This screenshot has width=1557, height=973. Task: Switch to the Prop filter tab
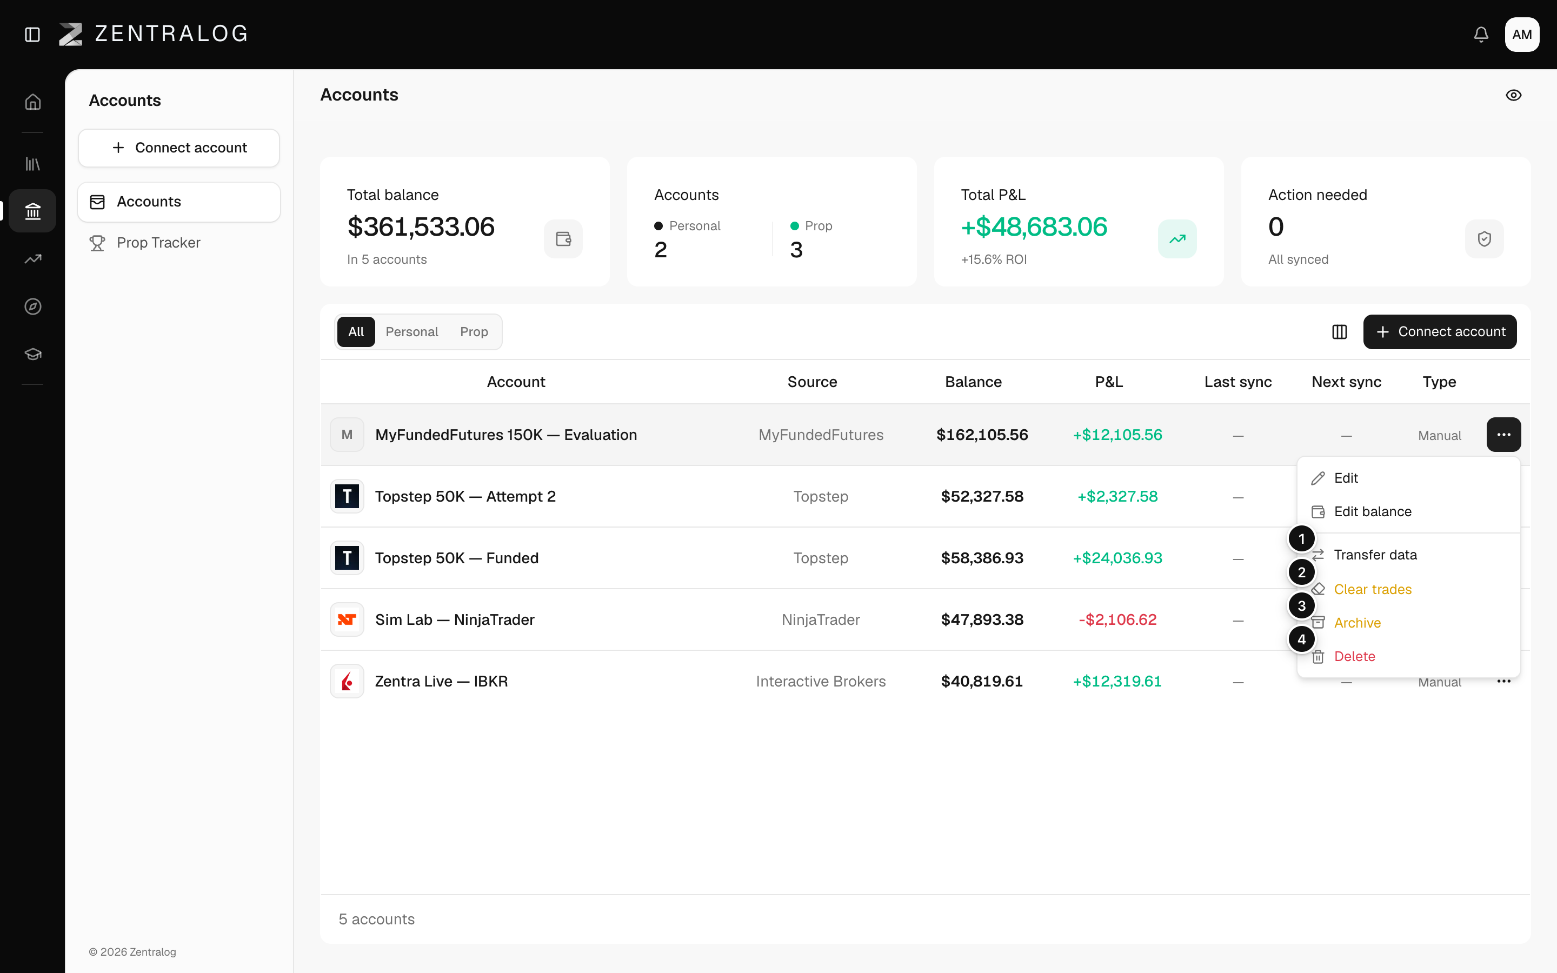(x=474, y=331)
